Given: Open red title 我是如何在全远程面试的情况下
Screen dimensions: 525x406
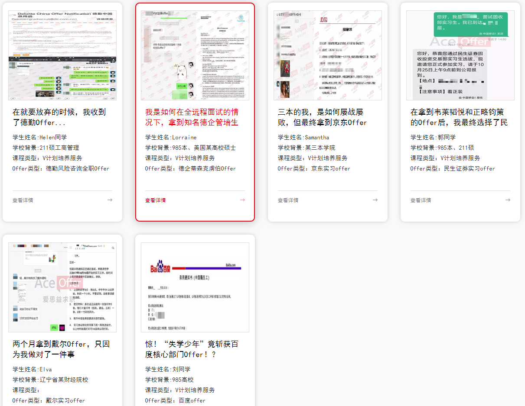Looking at the screenshot, I should coord(192,117).
